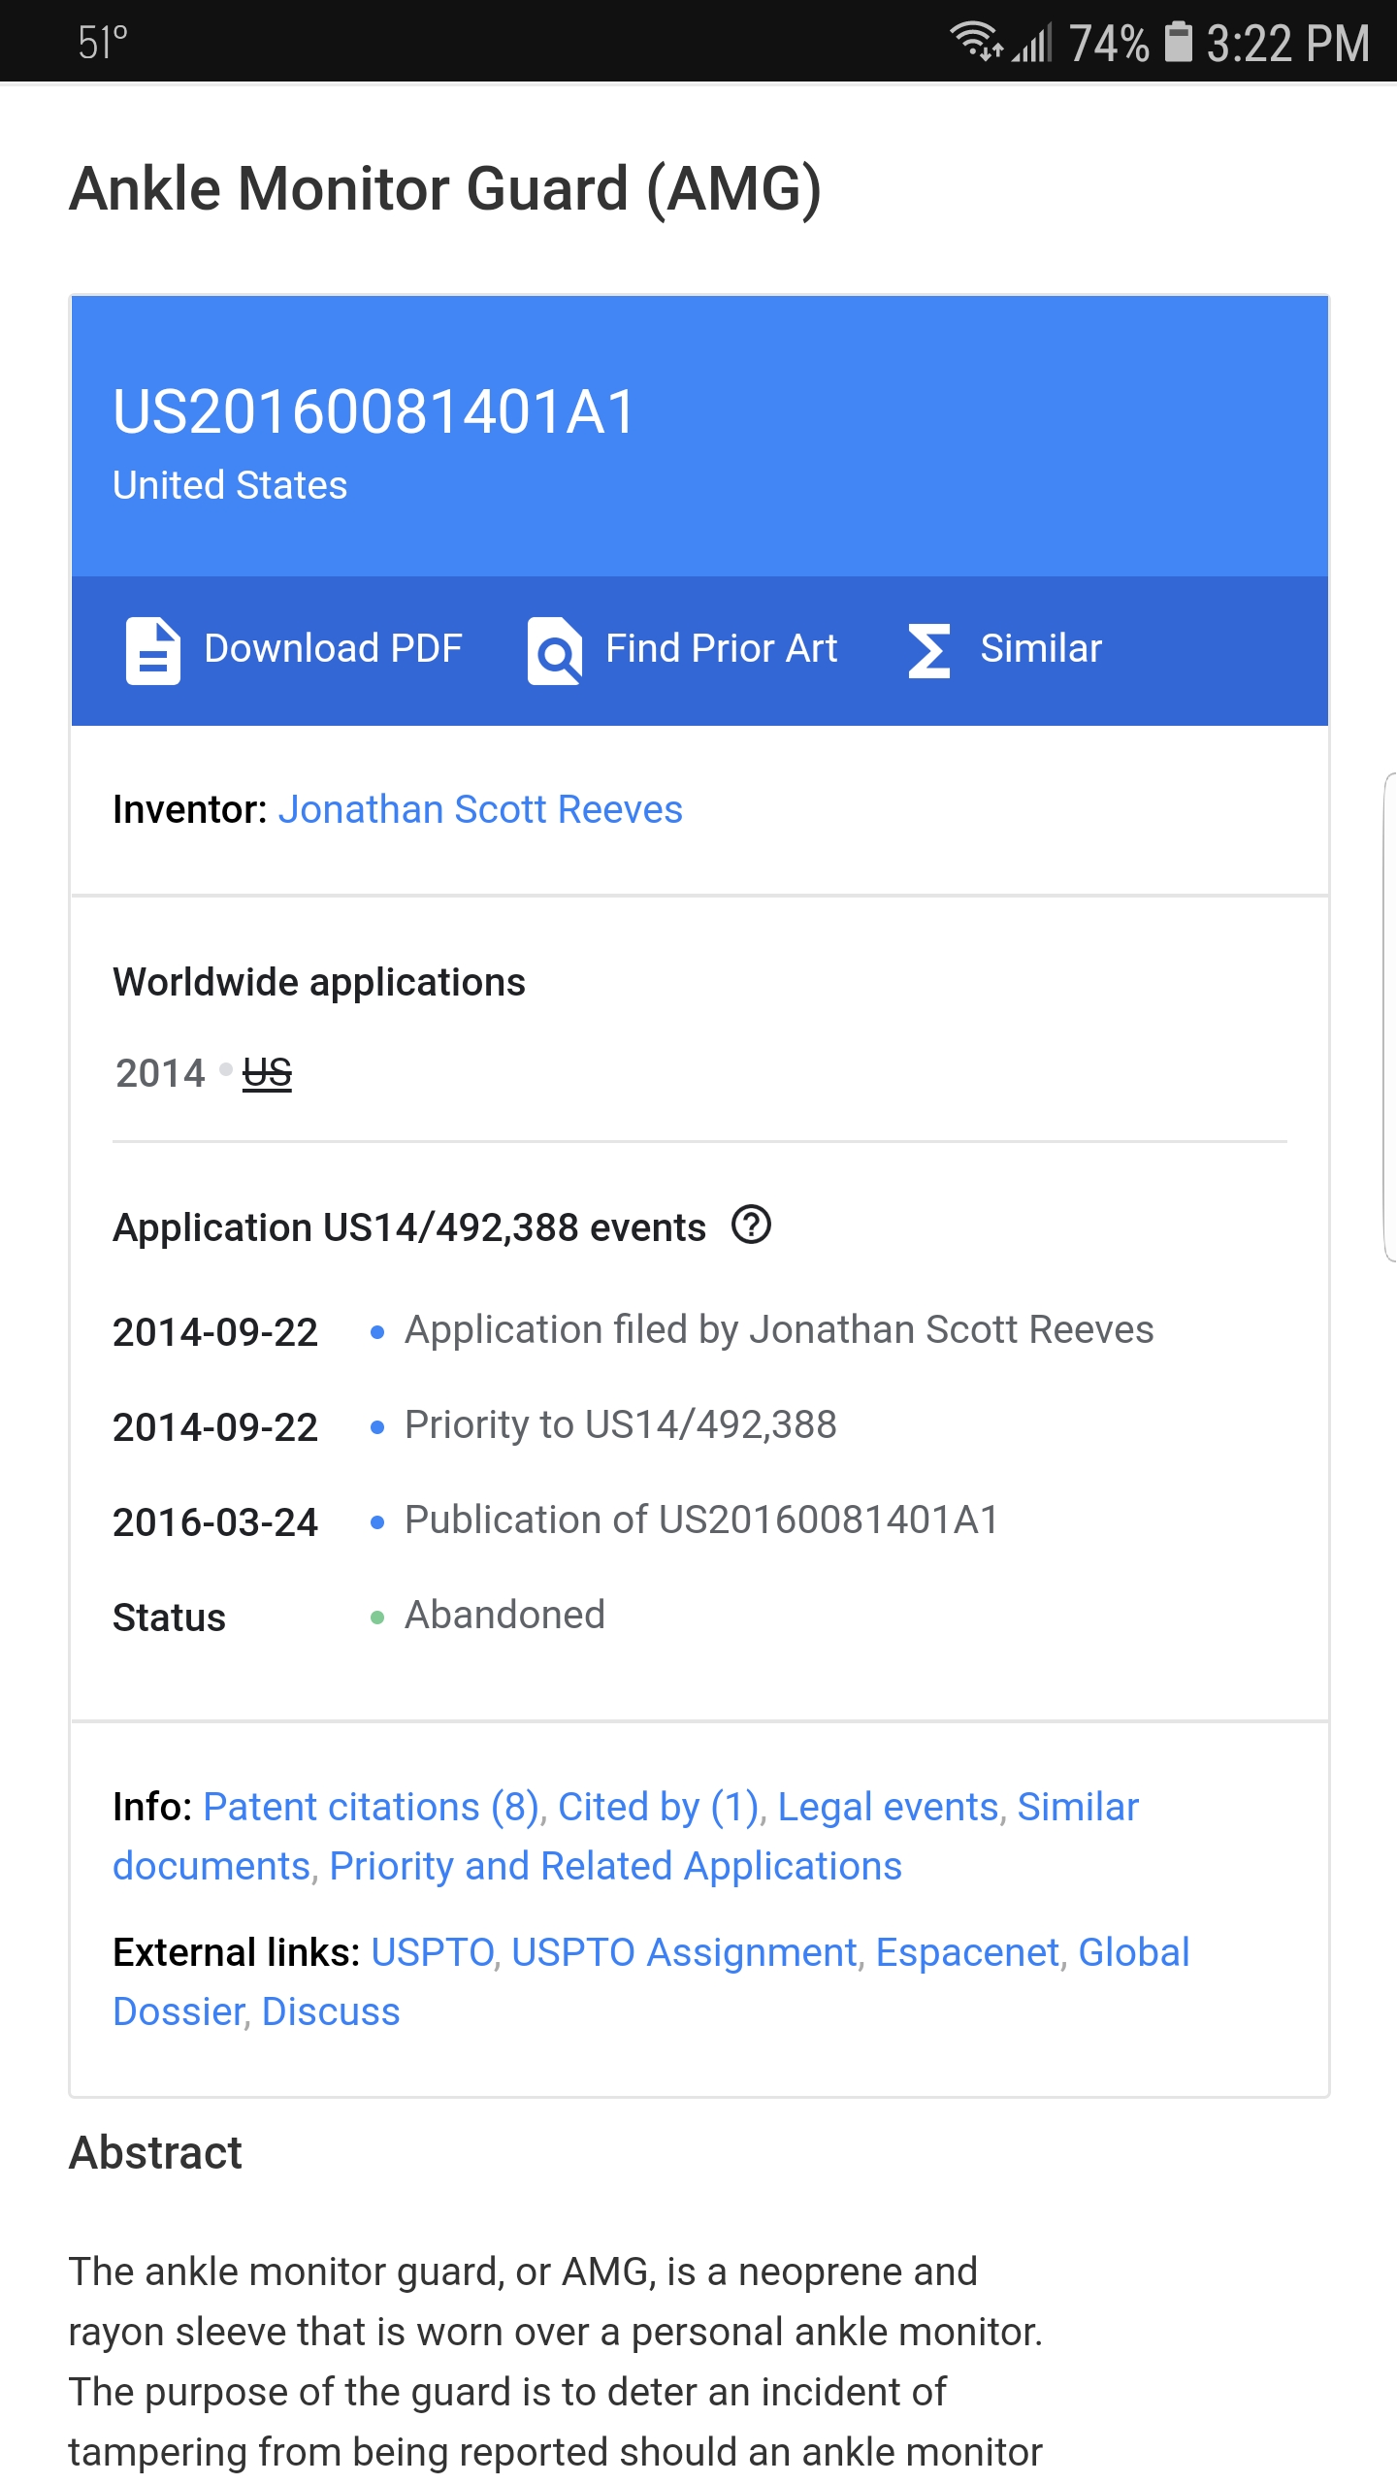Click the page scrollbar handle on right edge
This screenshot has height=2484, width=1397.
[x=1389, y=1017]
